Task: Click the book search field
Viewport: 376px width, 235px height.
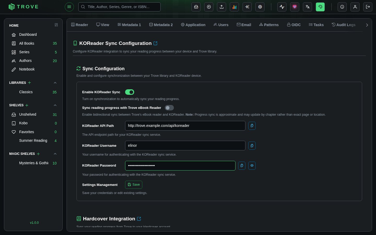Action: (119, 7)
